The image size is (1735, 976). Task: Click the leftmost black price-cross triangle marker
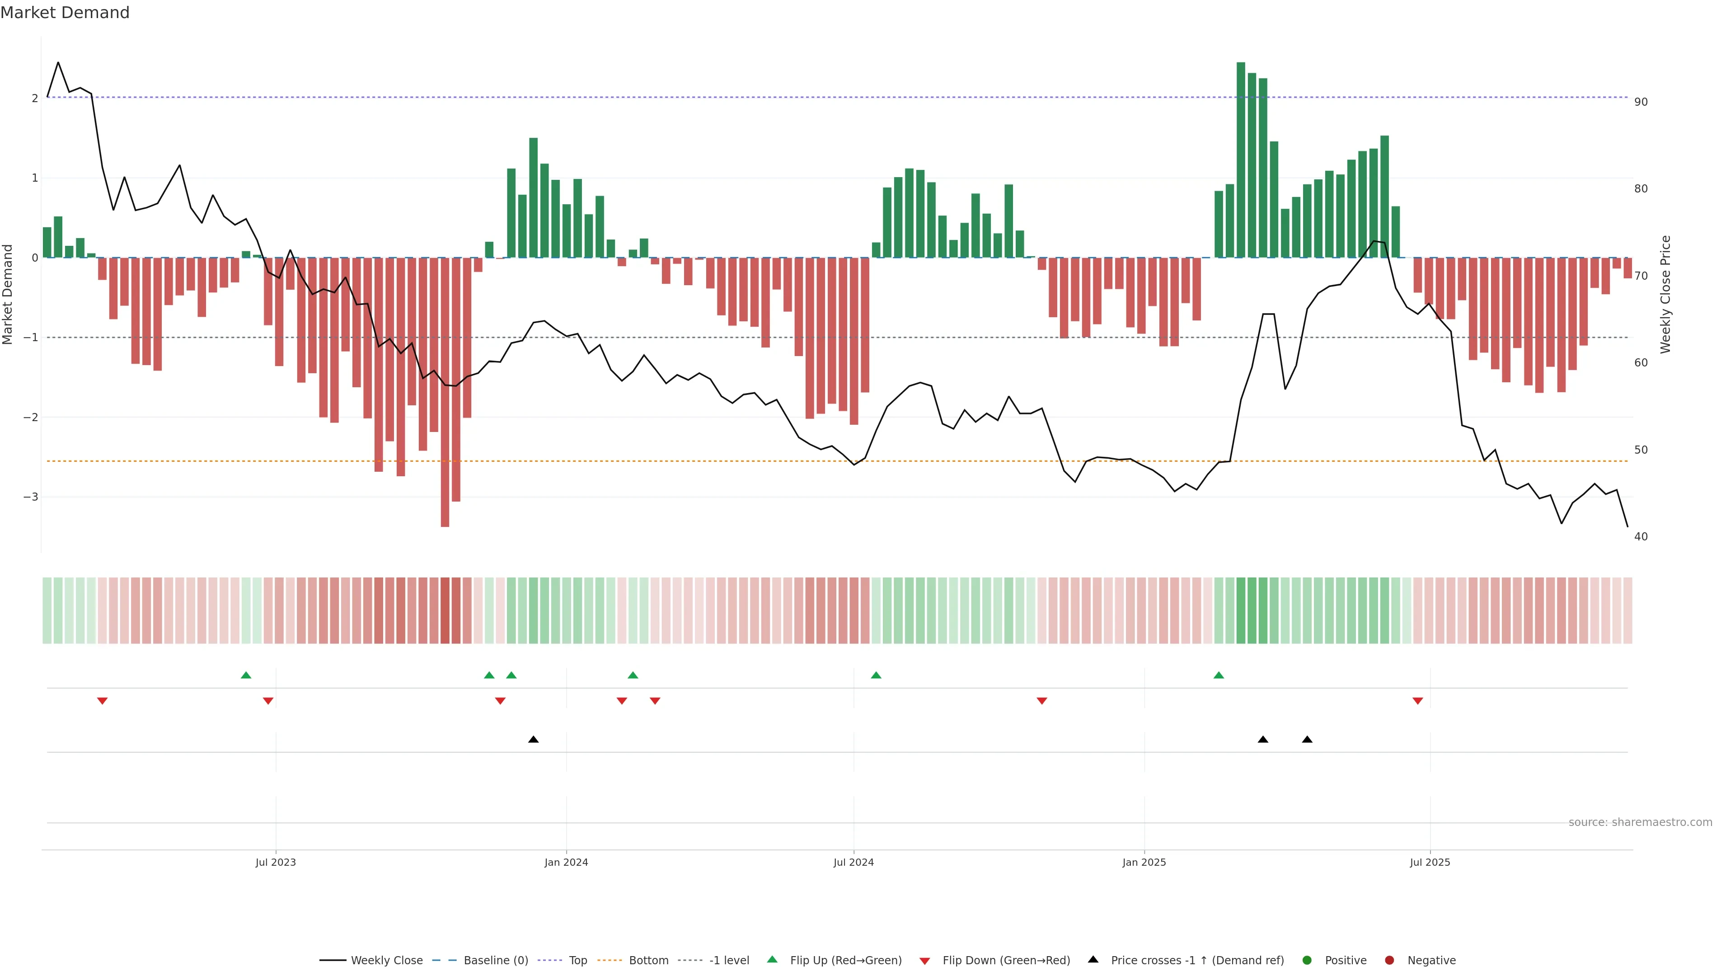pos(534,740)
